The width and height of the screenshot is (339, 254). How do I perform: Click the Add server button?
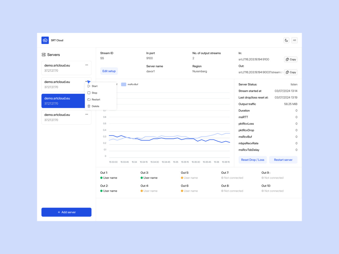(66, 212)
